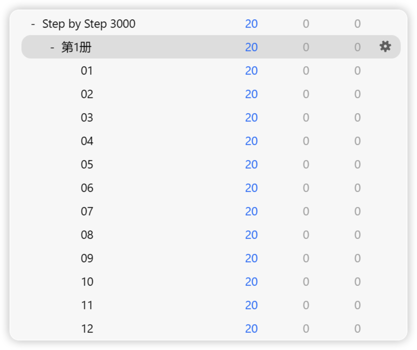Open subdeck 06
The image size is (417, 350).
87,188
